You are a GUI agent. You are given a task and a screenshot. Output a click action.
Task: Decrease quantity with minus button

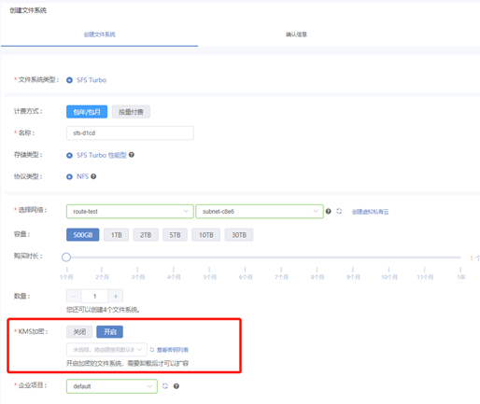click(x=74, y=296)
